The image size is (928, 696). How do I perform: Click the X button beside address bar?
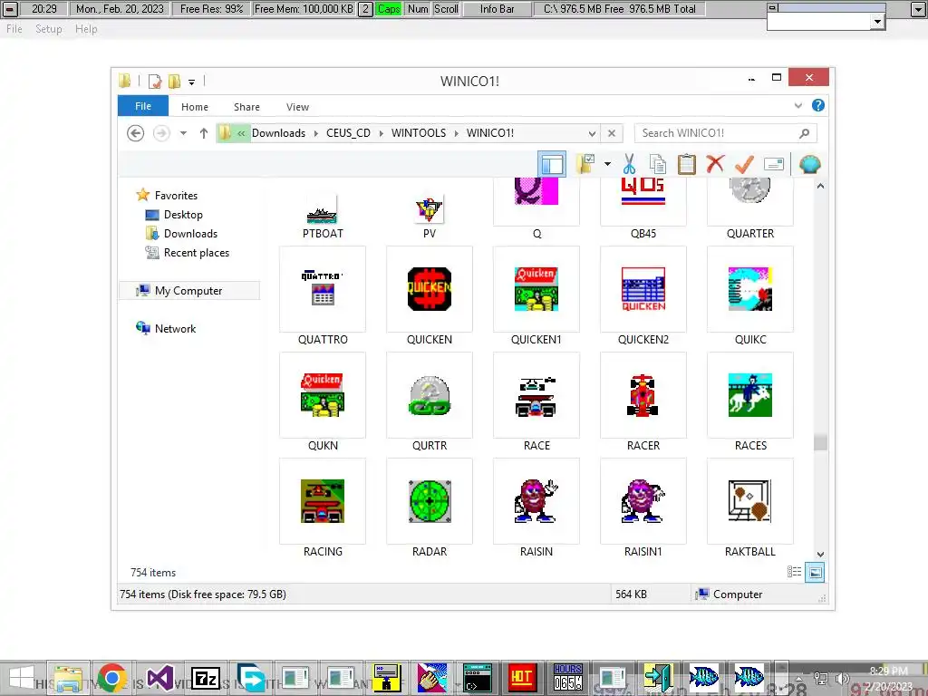coord(612,133)
